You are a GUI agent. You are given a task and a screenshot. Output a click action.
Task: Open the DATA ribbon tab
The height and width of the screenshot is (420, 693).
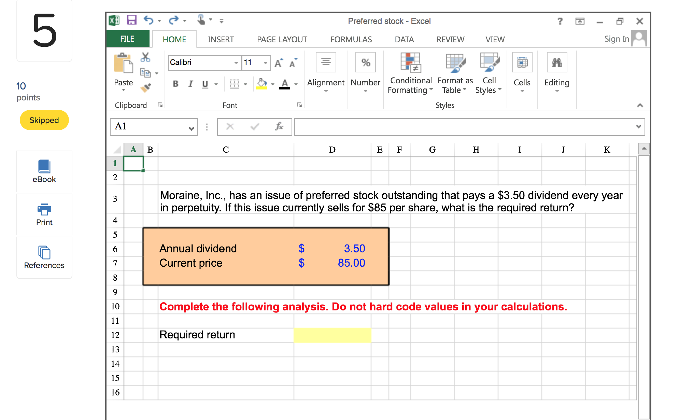[x=404, y=39]
